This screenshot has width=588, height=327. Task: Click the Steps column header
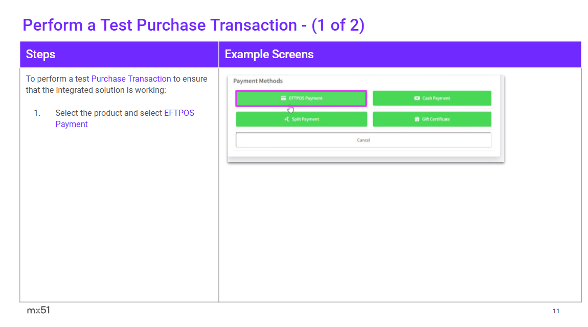[x=40, y=54]
